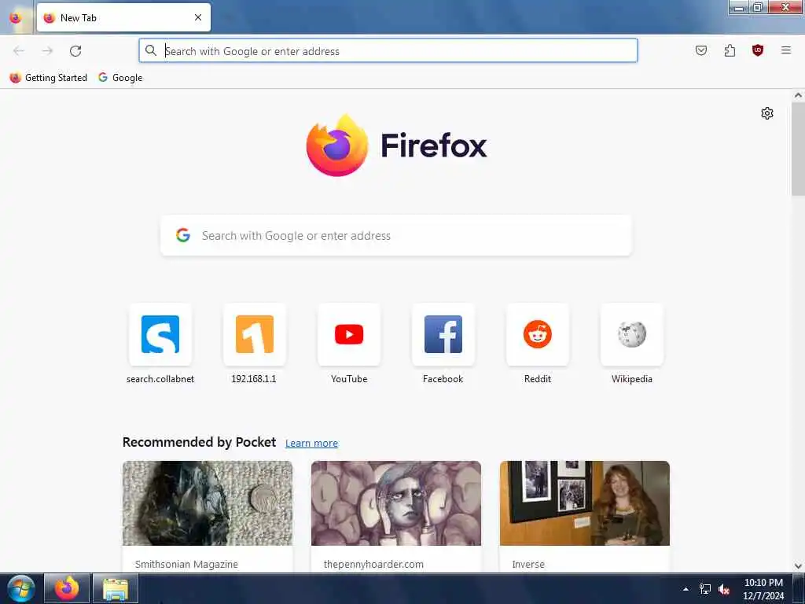Open the Firefox hamburger application menu

pyautogui.click(x=785, y=50)
